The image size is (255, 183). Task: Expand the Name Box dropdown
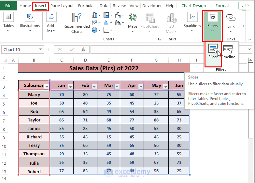[41, 49]
